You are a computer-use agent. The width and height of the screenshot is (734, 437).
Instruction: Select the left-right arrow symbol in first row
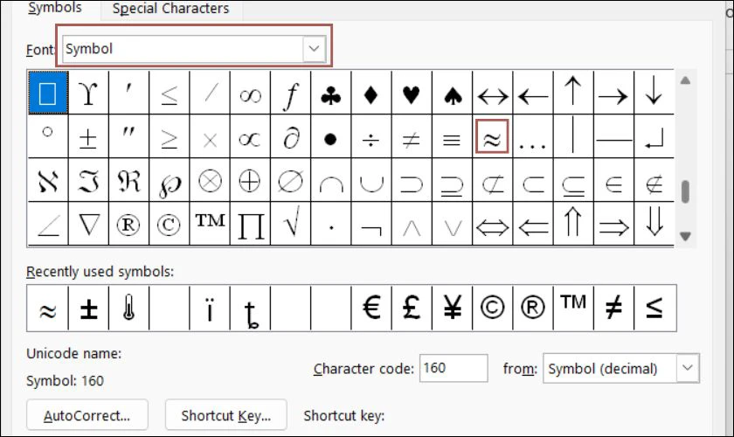tap(493, 93)
